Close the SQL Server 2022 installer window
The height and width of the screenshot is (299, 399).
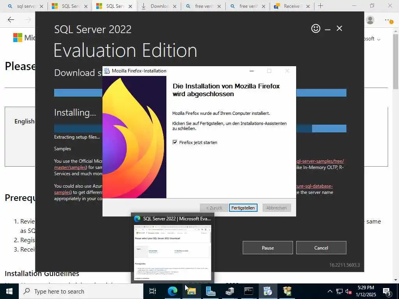click(339, 28)
